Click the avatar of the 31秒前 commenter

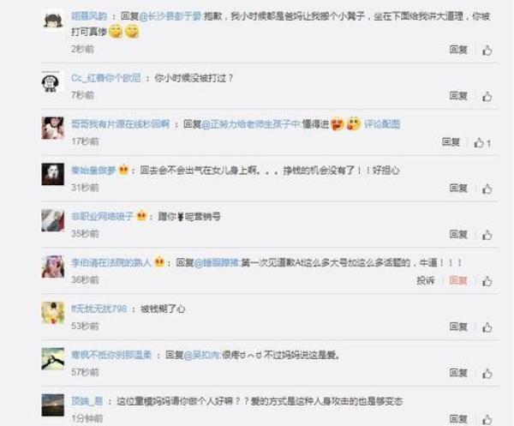pyautogui.click(x=53, y=174)
